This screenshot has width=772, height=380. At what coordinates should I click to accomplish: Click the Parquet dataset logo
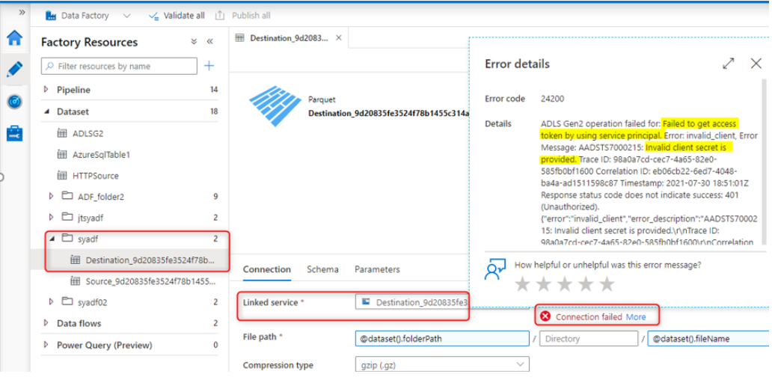coord(275,105)
